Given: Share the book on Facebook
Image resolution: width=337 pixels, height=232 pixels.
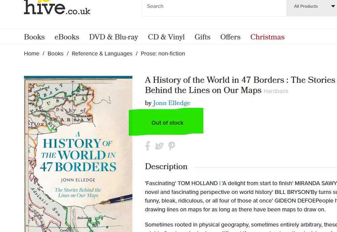Looking at the screenshot, I should click(148, 146).
